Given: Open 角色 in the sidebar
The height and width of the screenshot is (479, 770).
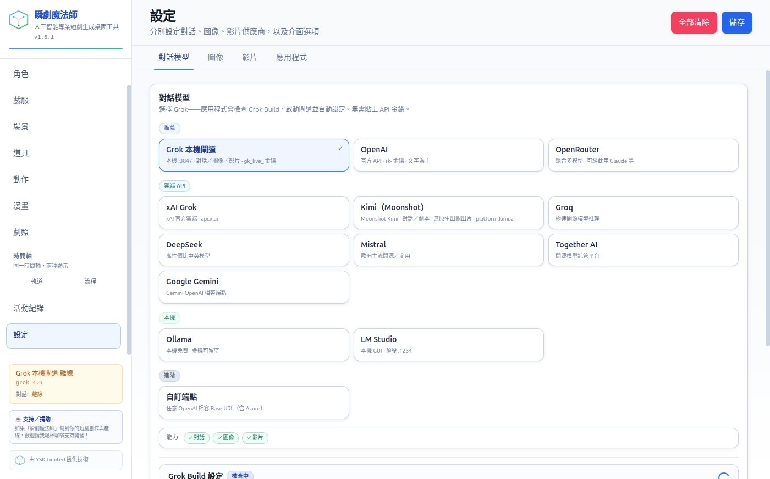Looking at the screenshot, I should pos(63,74).
